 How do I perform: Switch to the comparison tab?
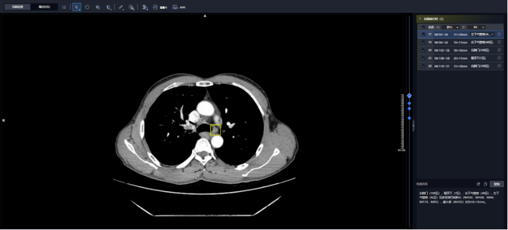pos(45,7)
